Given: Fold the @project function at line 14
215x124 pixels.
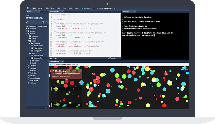Looking at the screenshot, I should click(53, 44).
